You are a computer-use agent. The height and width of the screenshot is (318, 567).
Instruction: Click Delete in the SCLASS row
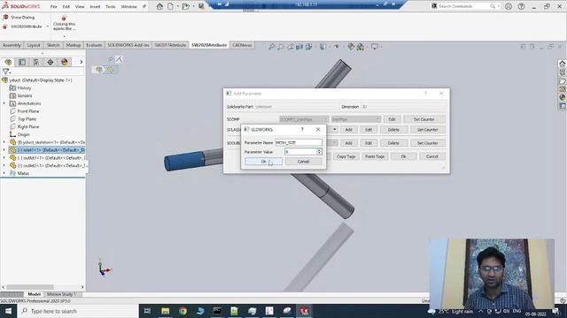393,130
